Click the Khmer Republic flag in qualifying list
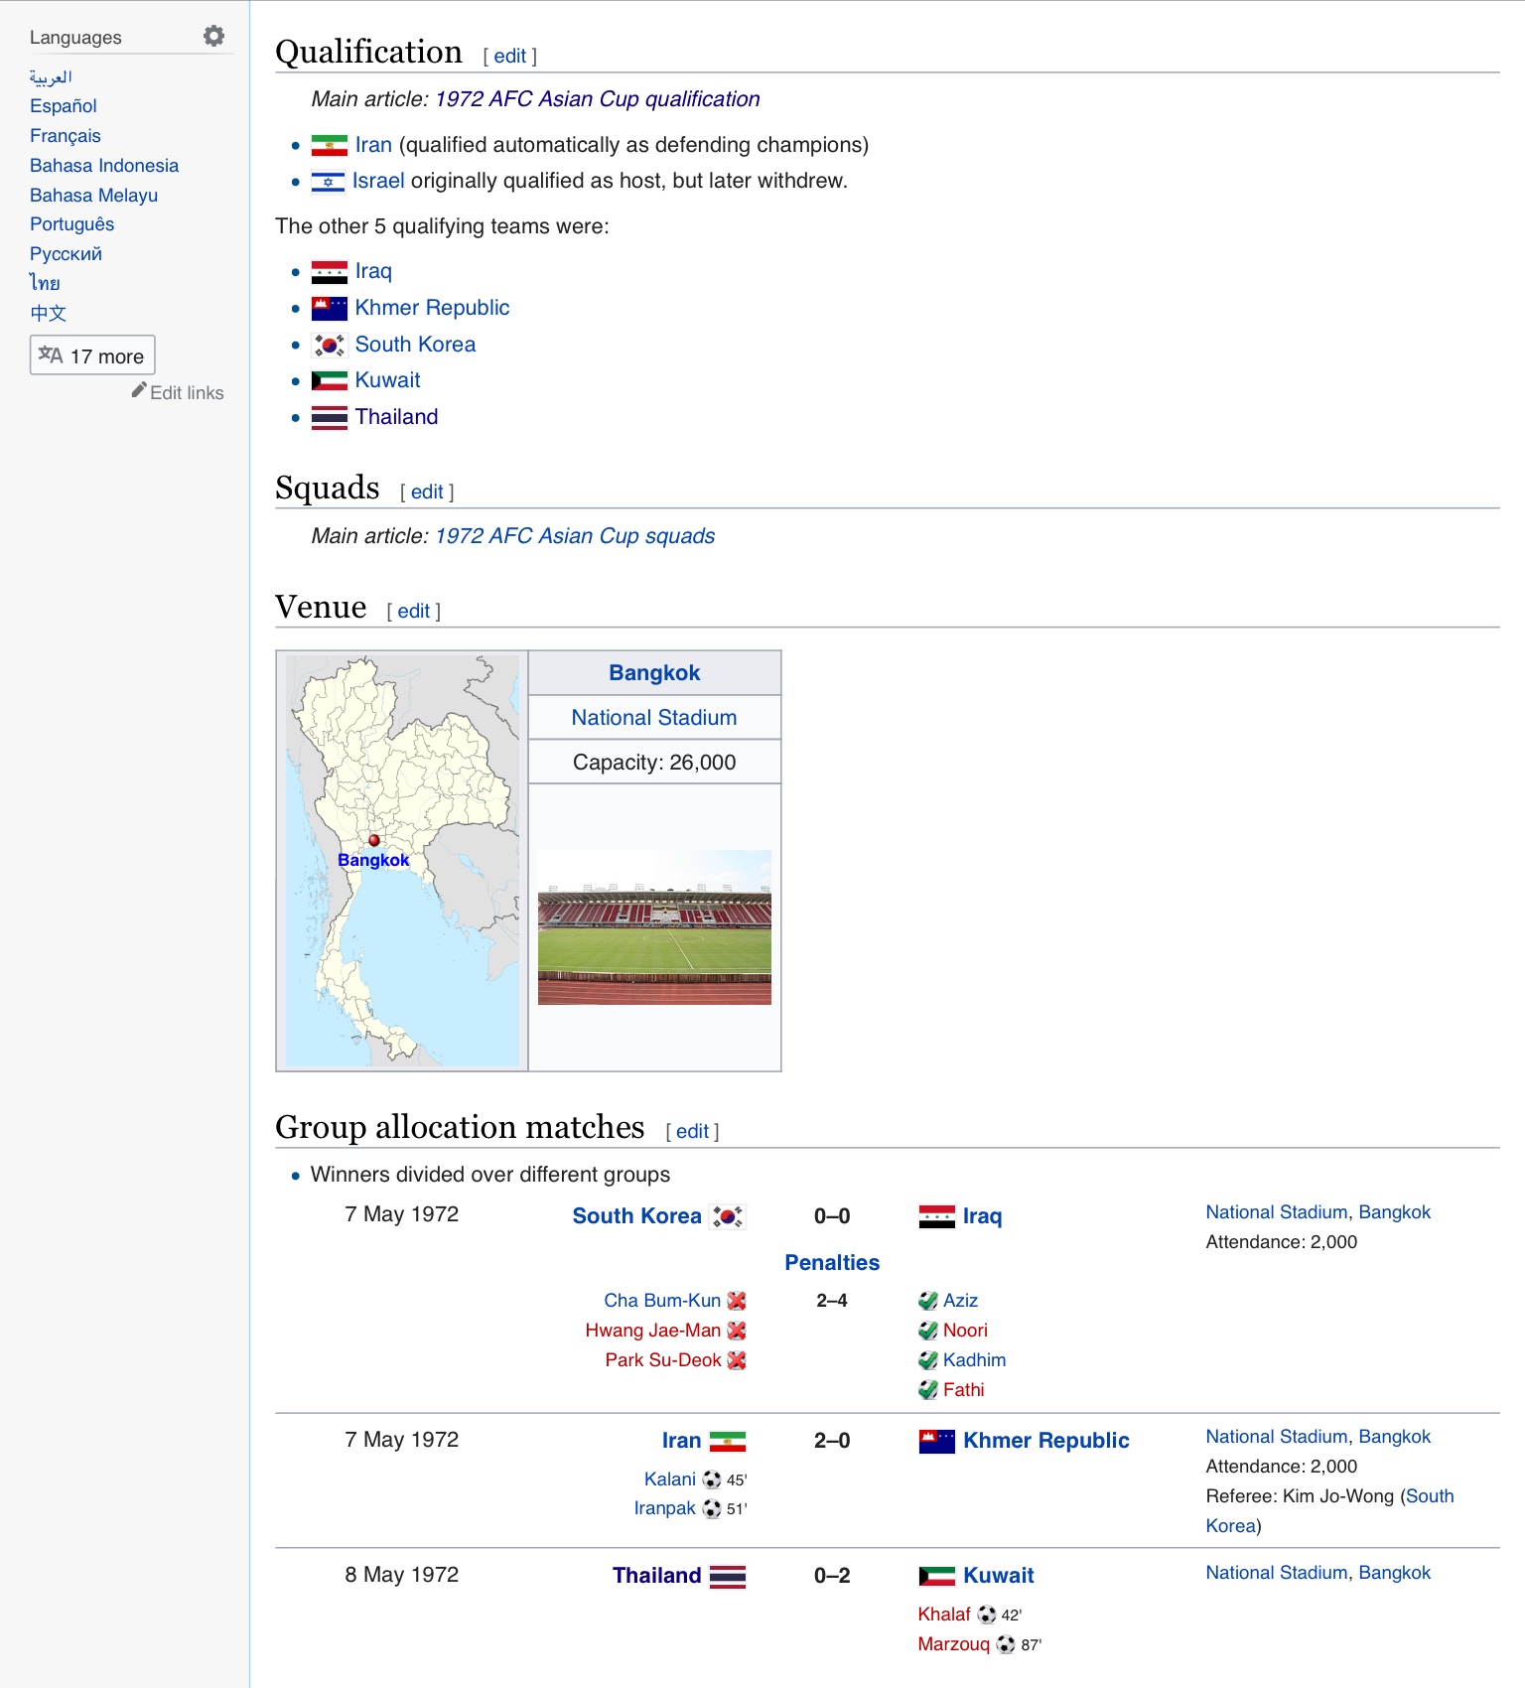The height and width of the screenshot is (1688, 1525). pos(329,309)
